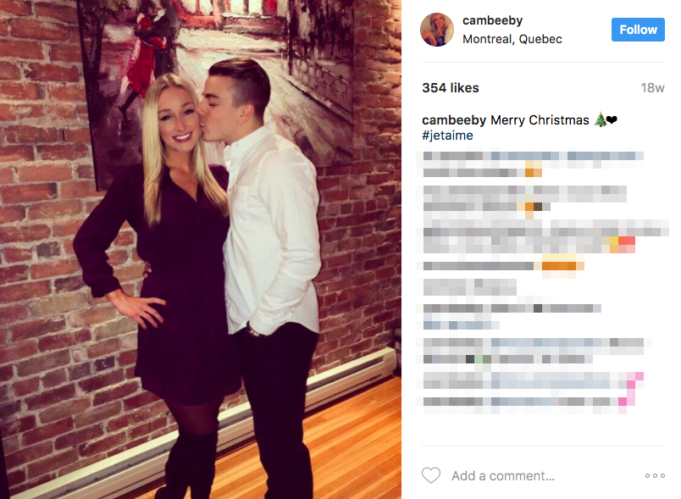The width and height of the screenshot is (681, 499).
Task: Click the black heart emoji in caption
Action: click(612, 119)
